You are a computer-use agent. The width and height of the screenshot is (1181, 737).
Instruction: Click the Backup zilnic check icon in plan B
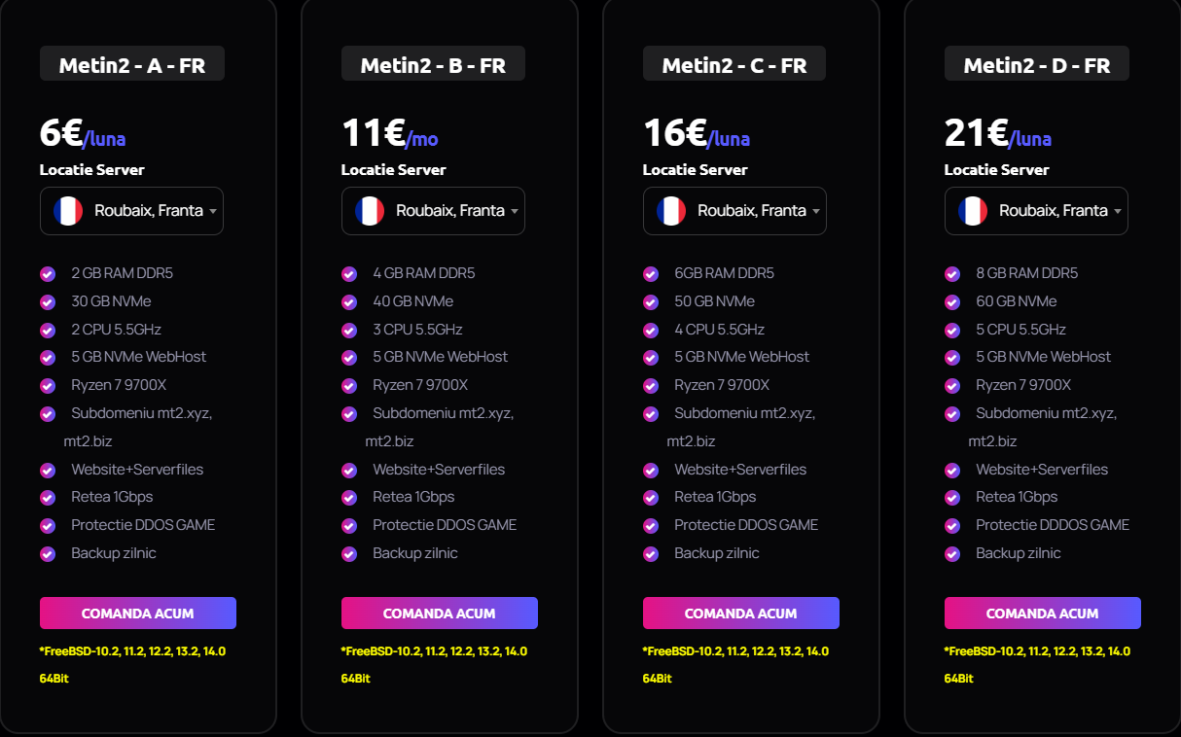(349, 554)
